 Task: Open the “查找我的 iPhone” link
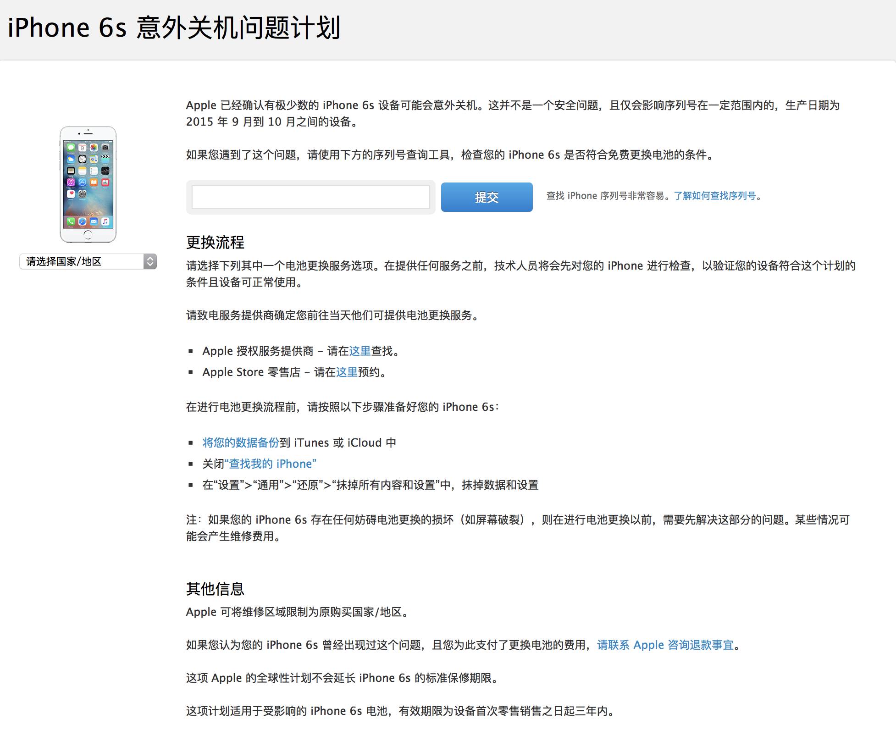click(x=271, y=464)
